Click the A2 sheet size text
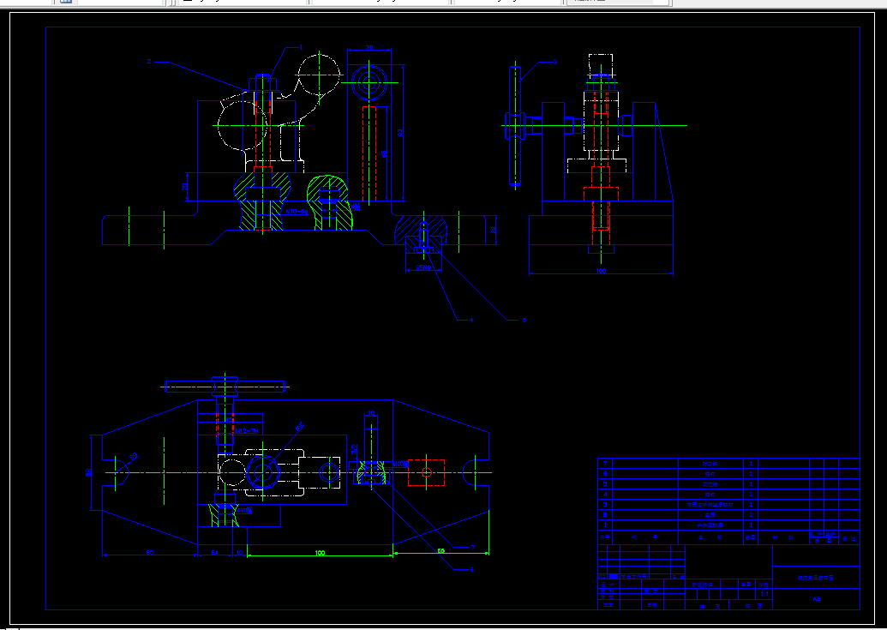This screenshot has width=887, height=630. click(816, 599)
